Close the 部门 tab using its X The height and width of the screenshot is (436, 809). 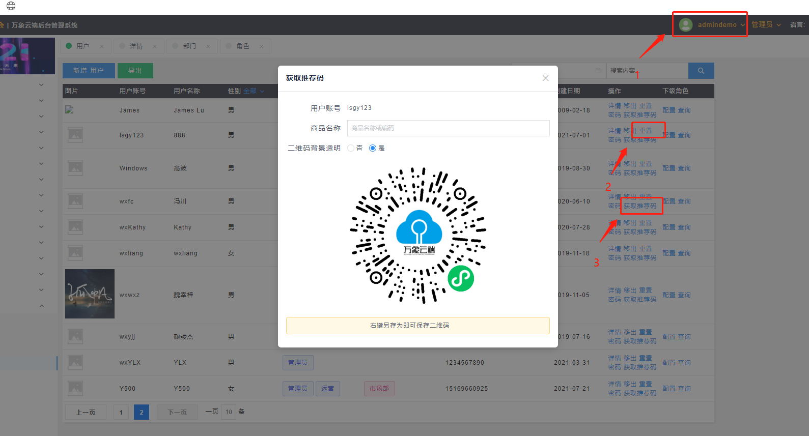[x=208, y=46]
